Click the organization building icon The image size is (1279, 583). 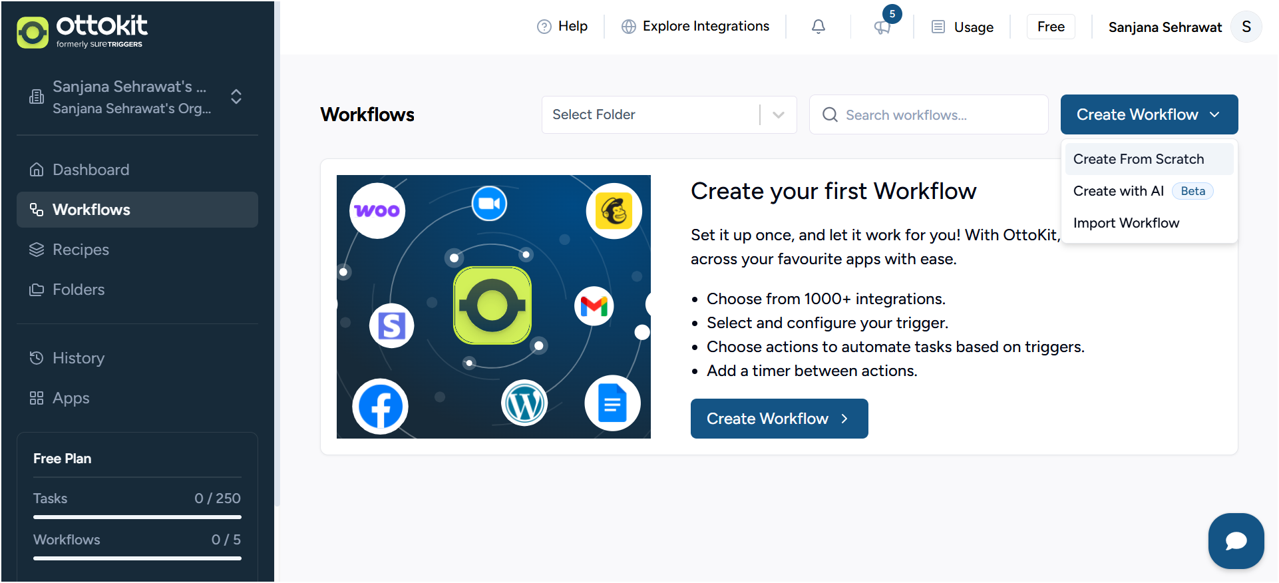pyautogui.click(x=37, y=97)
